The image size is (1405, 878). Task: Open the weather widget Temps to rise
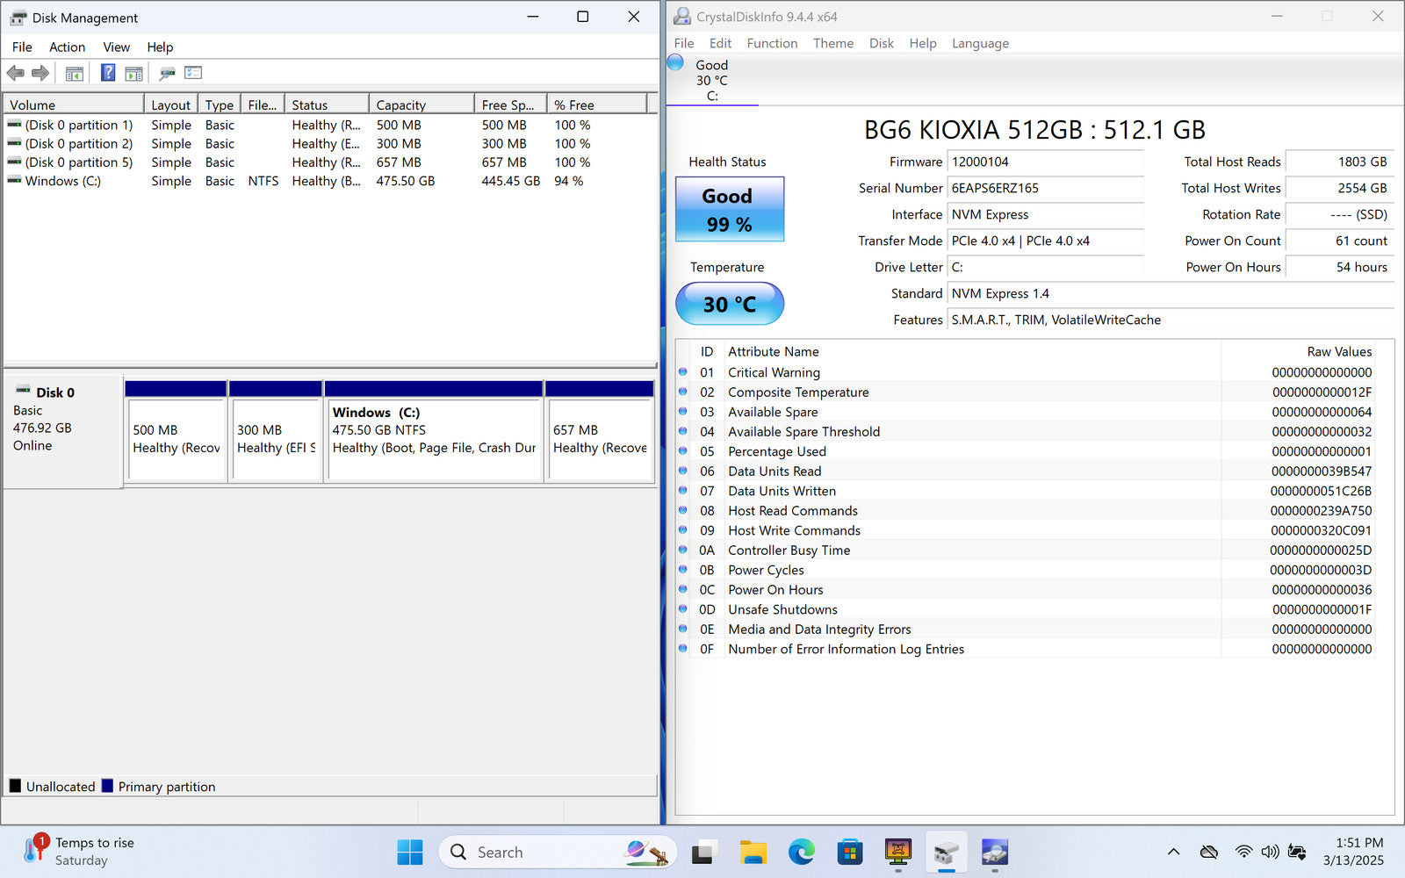click(79, 851)
